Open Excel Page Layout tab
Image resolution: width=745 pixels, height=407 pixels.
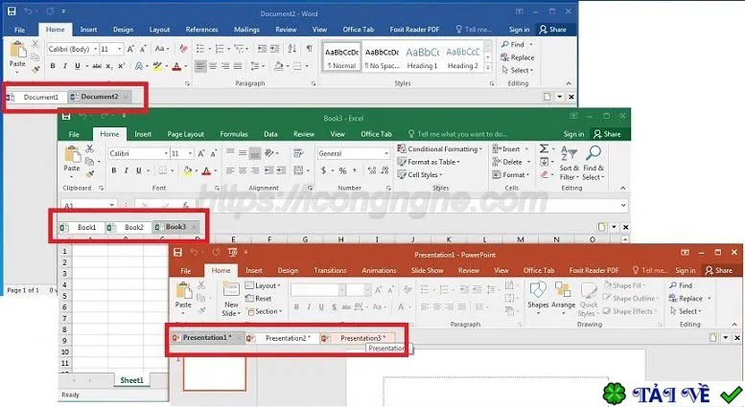(x=185, y=134)
